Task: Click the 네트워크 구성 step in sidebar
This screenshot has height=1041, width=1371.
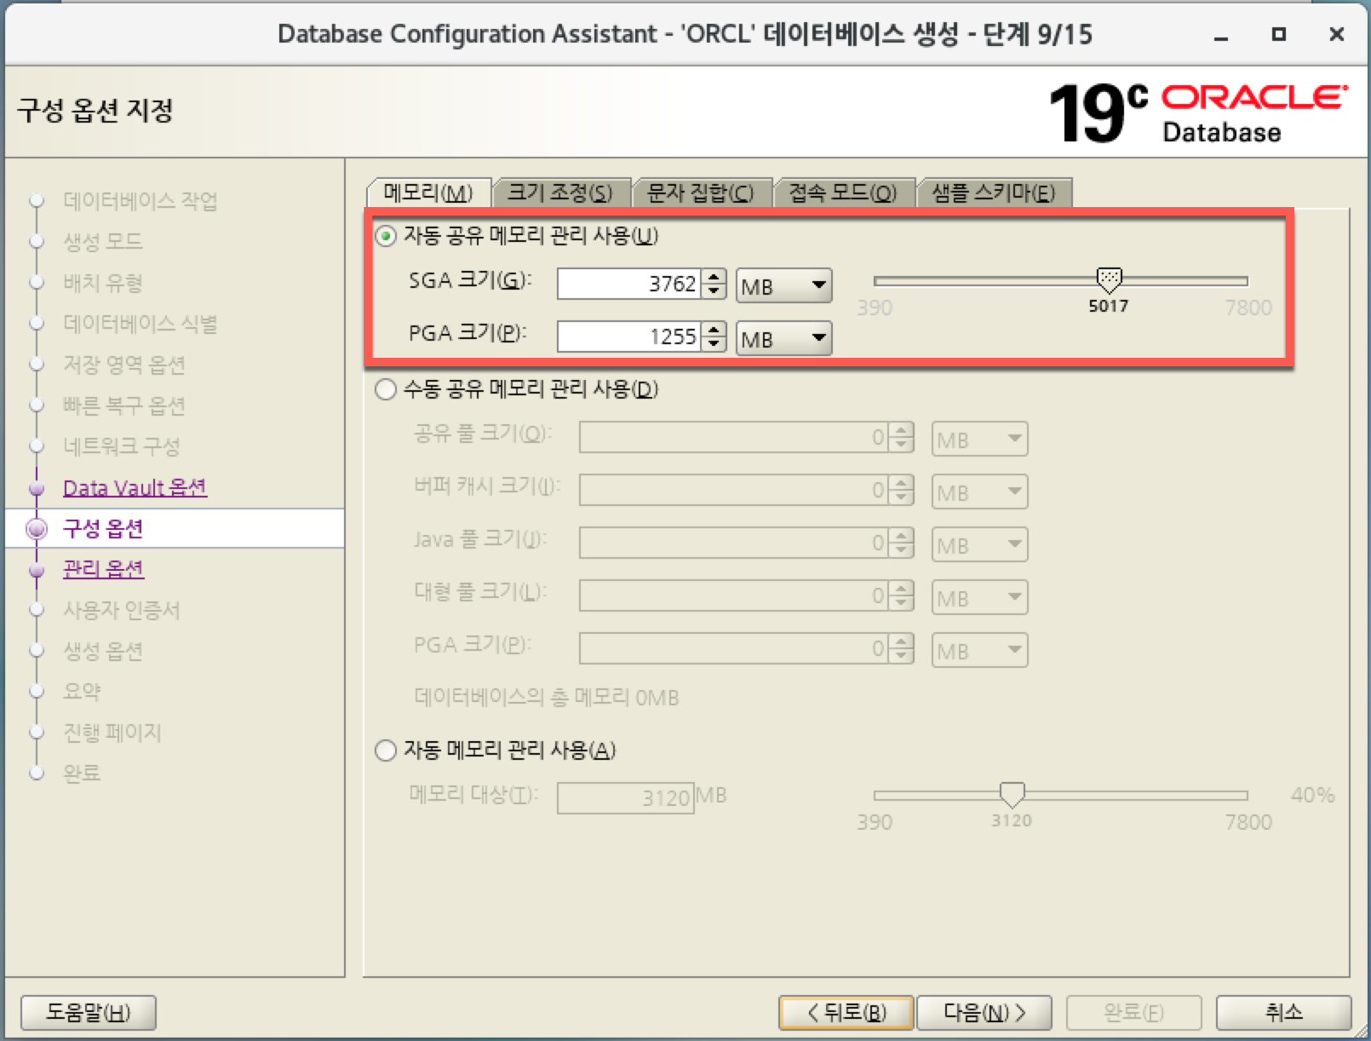Action: (x=122, y=446)
